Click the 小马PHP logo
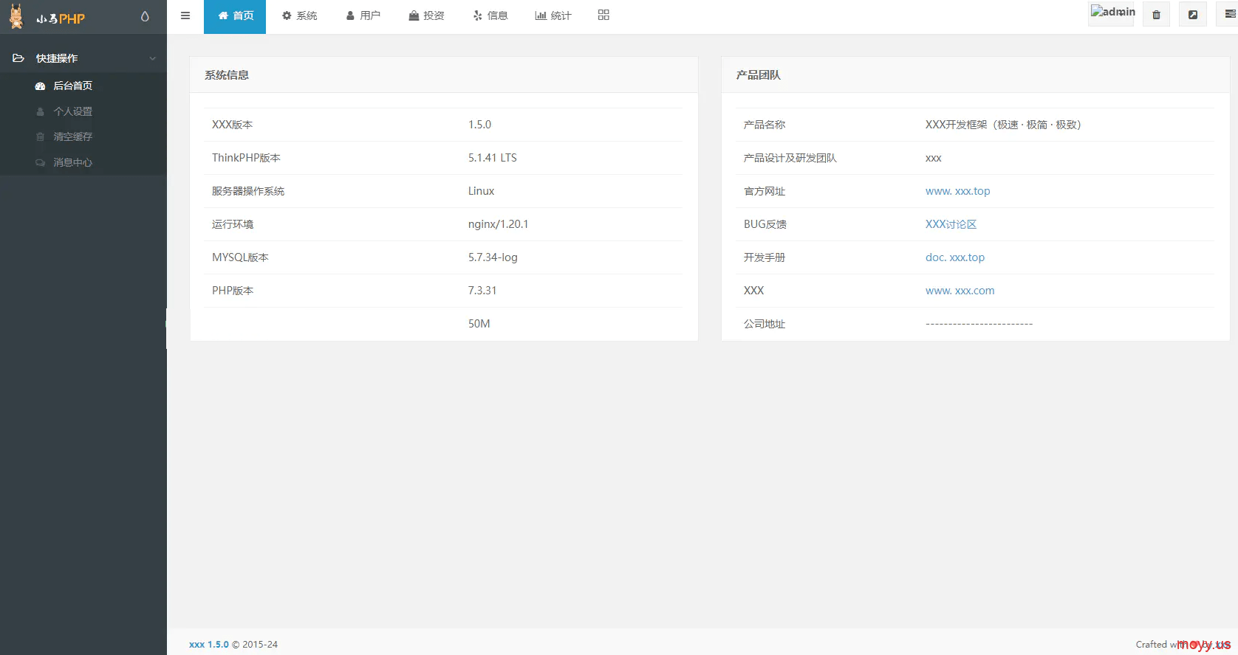 (x=47, y=17)
